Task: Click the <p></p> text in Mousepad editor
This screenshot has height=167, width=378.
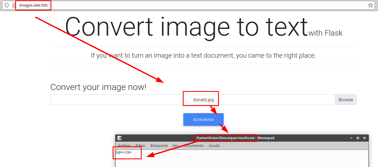Action: (124, 152)
